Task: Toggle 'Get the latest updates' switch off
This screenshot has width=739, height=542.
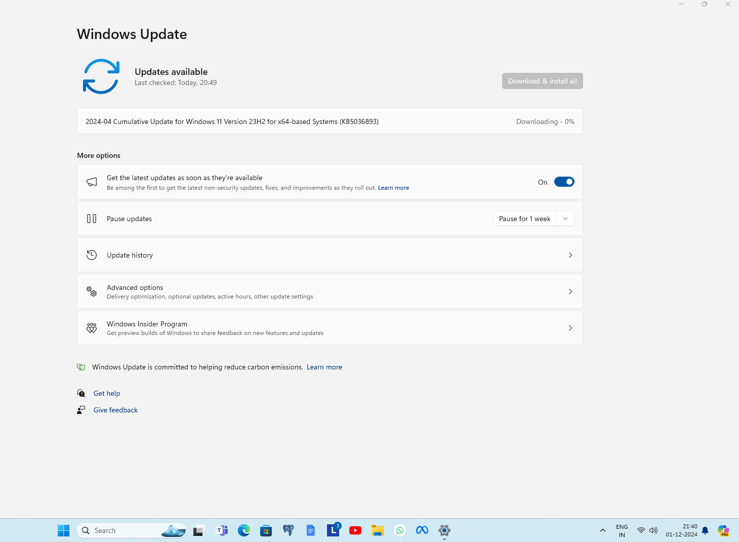Action: click(x=564, y=182)
